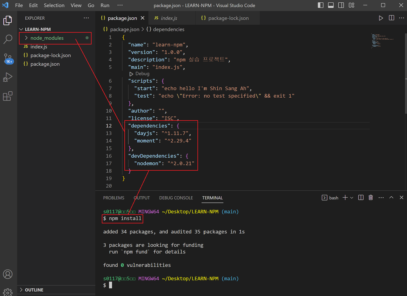Switch to the DEBUG CONSOLE panel tab

(x=176, y=198)
